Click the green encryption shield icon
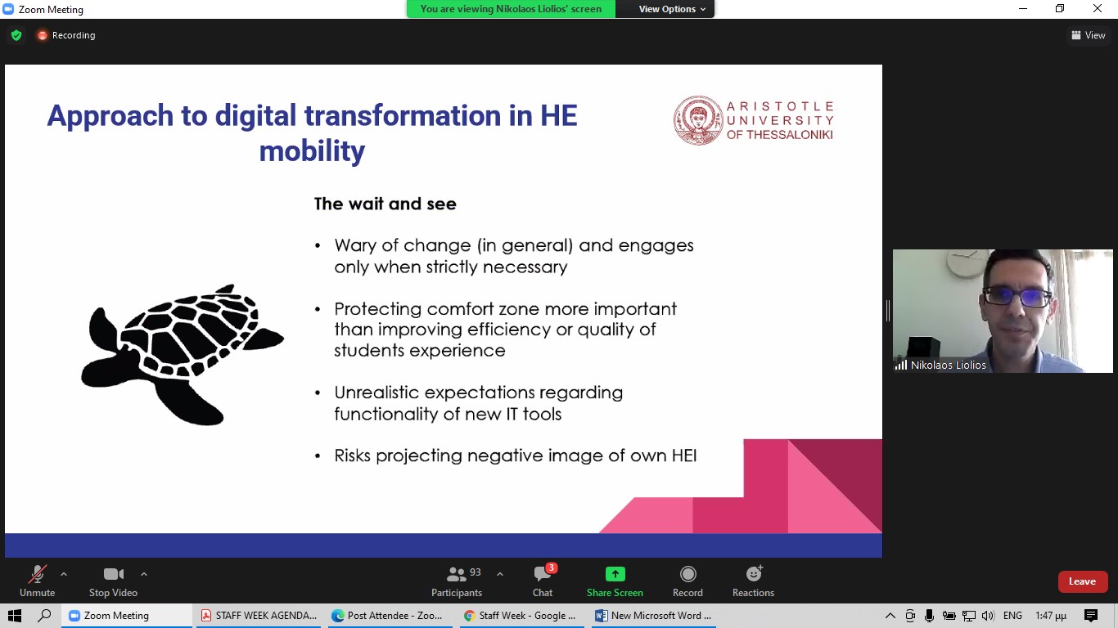 [x=16, y=35]
